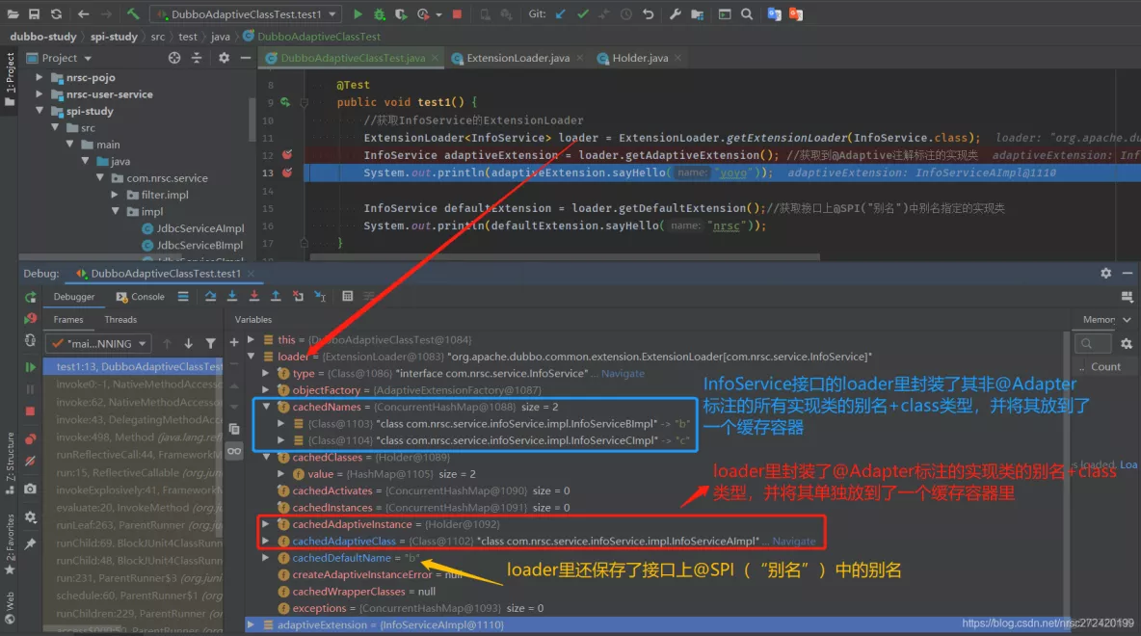Click Git commit green checkmark

pyautogui.click(x=583, y=13)
